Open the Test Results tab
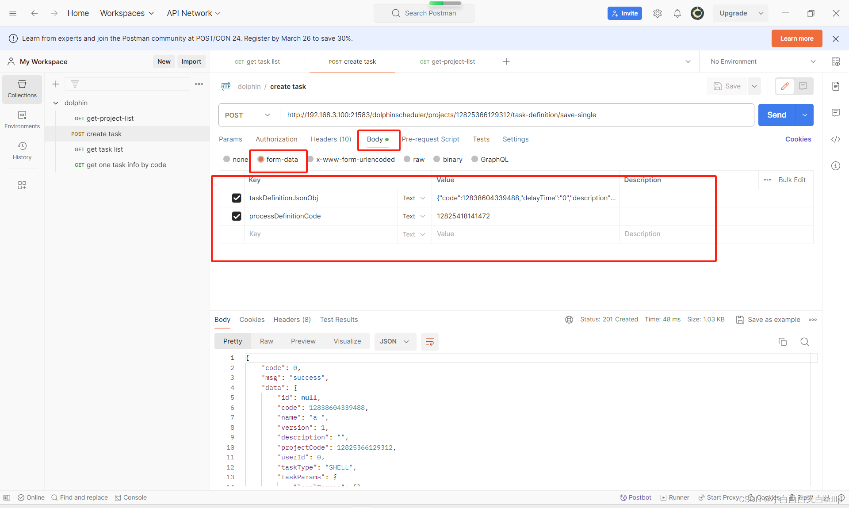 pyautogui.click(x=339, y=320)
